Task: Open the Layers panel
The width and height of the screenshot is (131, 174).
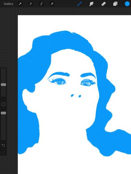Action: pyautogui.click(x=115, y=4)
